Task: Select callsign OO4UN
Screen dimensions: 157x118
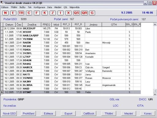Action: click(27, 60)
